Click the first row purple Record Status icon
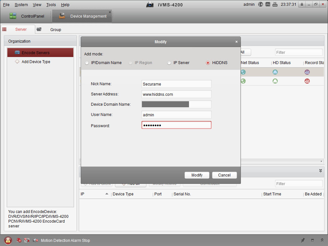The image size is (328, 246). point(307,72)
